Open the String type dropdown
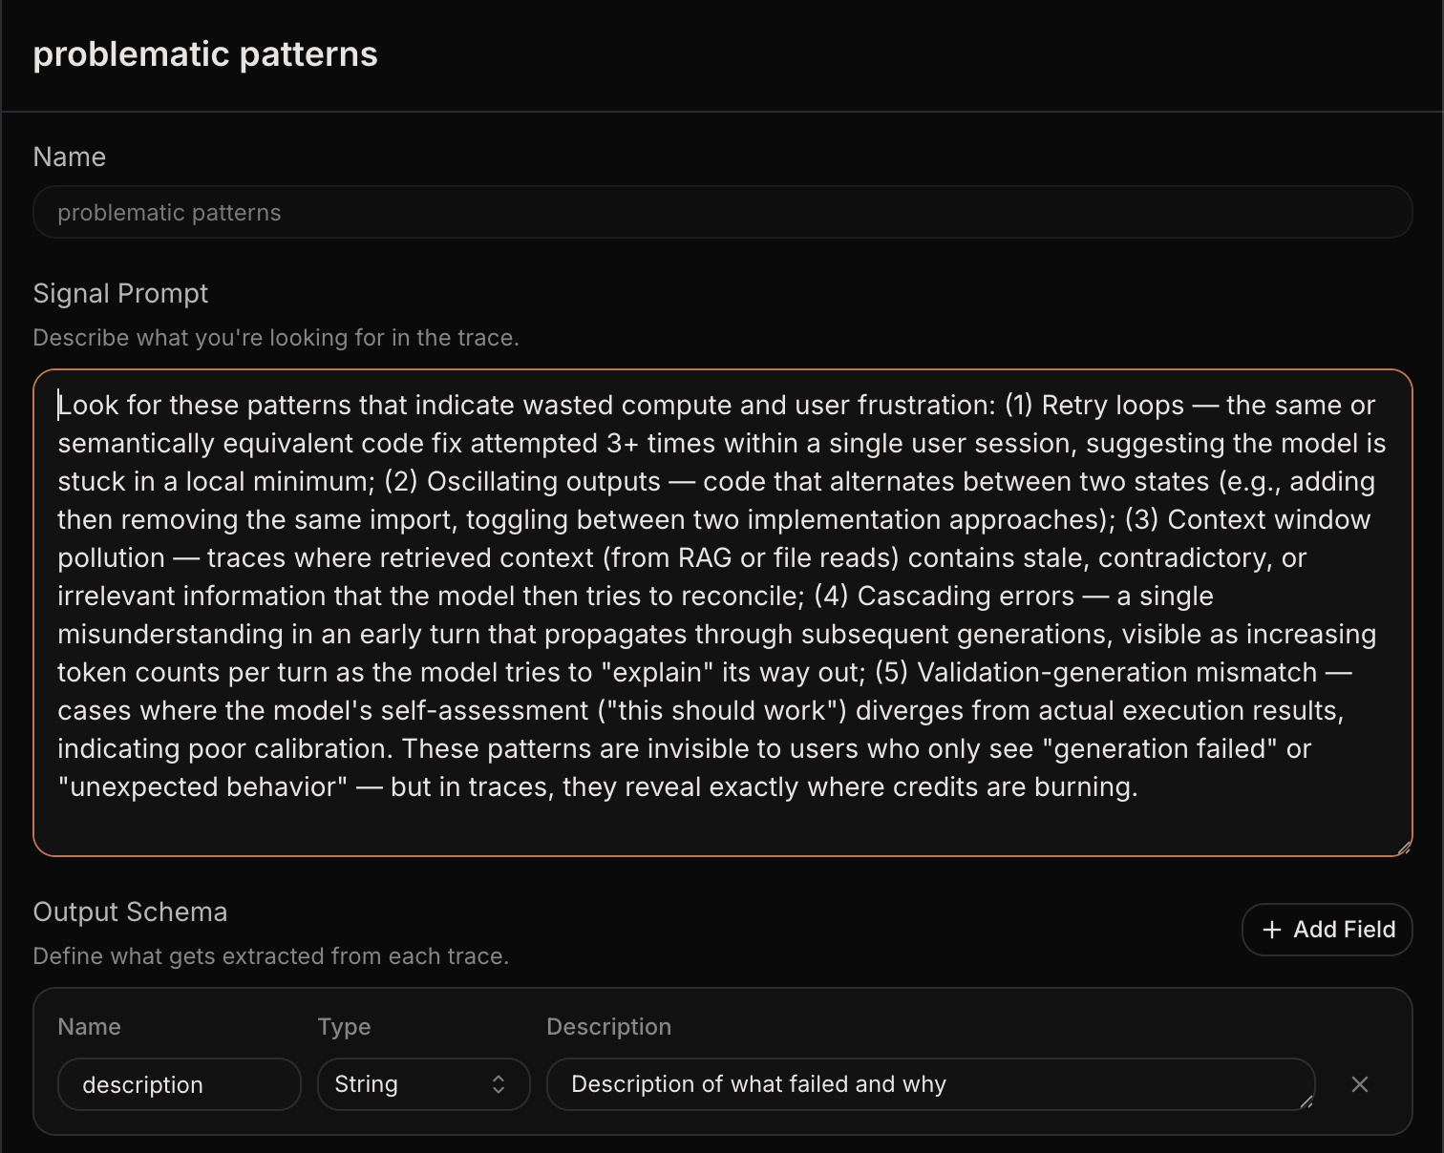 click(x=423, y=1084)
